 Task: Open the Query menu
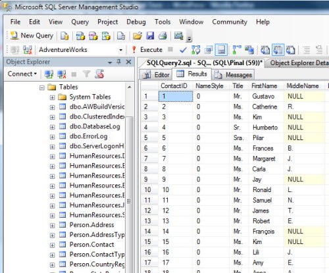pyautogui.click(x=80, y=22)
